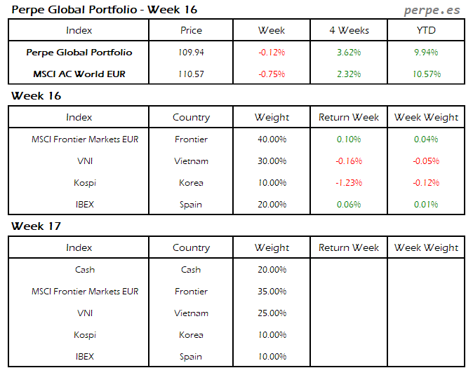
Task: Select the Kospi -1.23% return cell
Action: [349, 183]
